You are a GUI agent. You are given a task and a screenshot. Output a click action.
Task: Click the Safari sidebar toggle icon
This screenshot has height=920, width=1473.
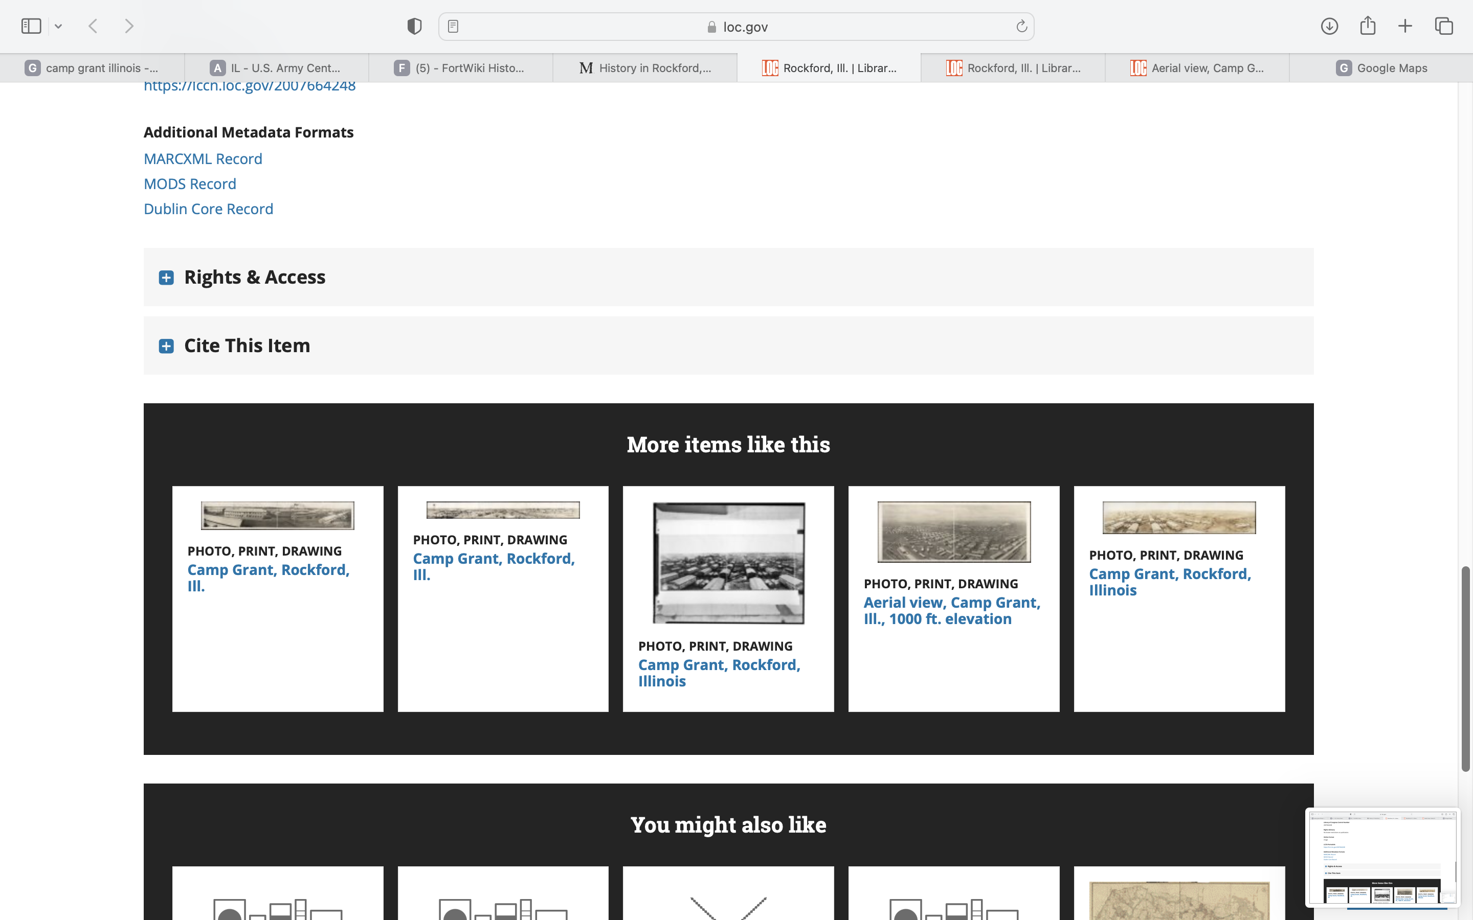coord(31,26)
